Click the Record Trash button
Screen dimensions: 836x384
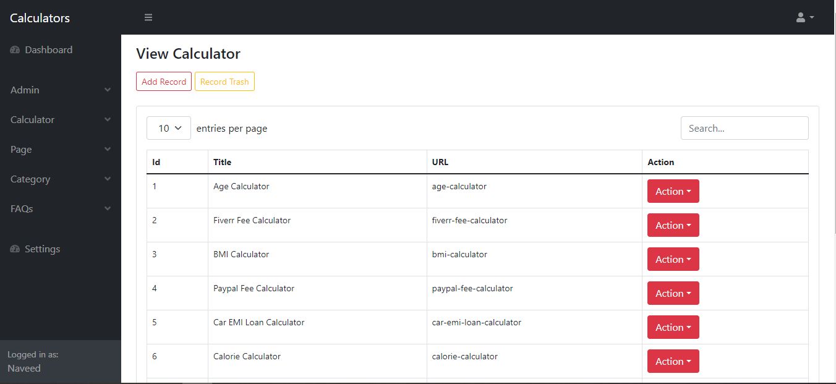(x=224, y=82)
